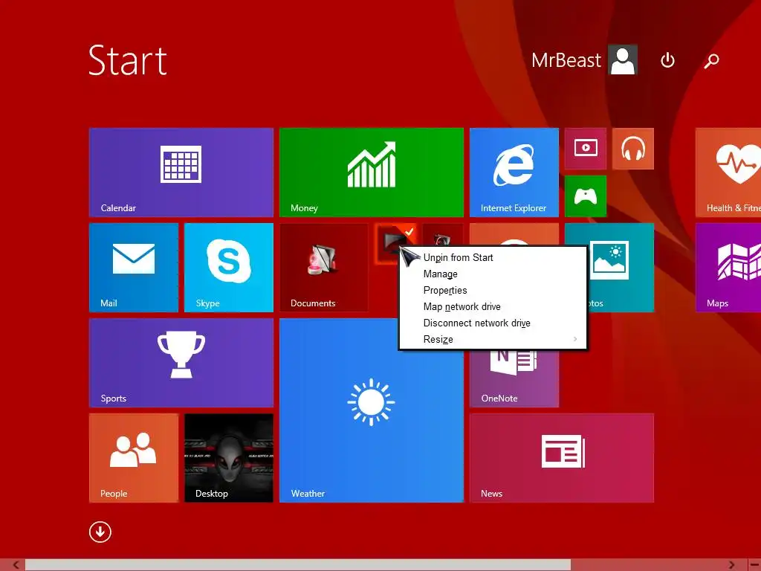Launch Internet Explorer tile
761x571 pixels.
[x=514, y=172]
